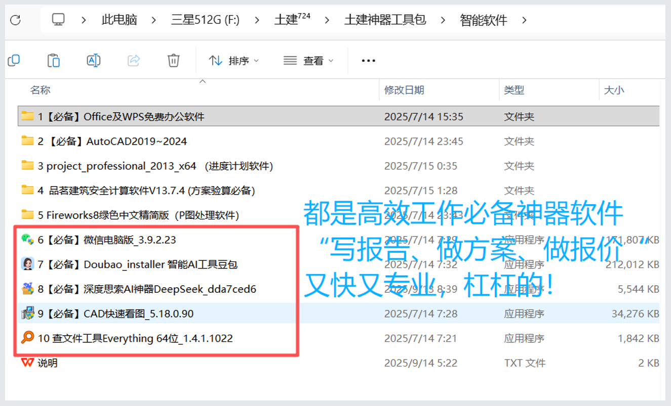Select name 9【必备】CAD快速看图_5.18.0.90
The height and width of the screenshot is (406, 671).
pyautogui.click(x=115, y=313)
